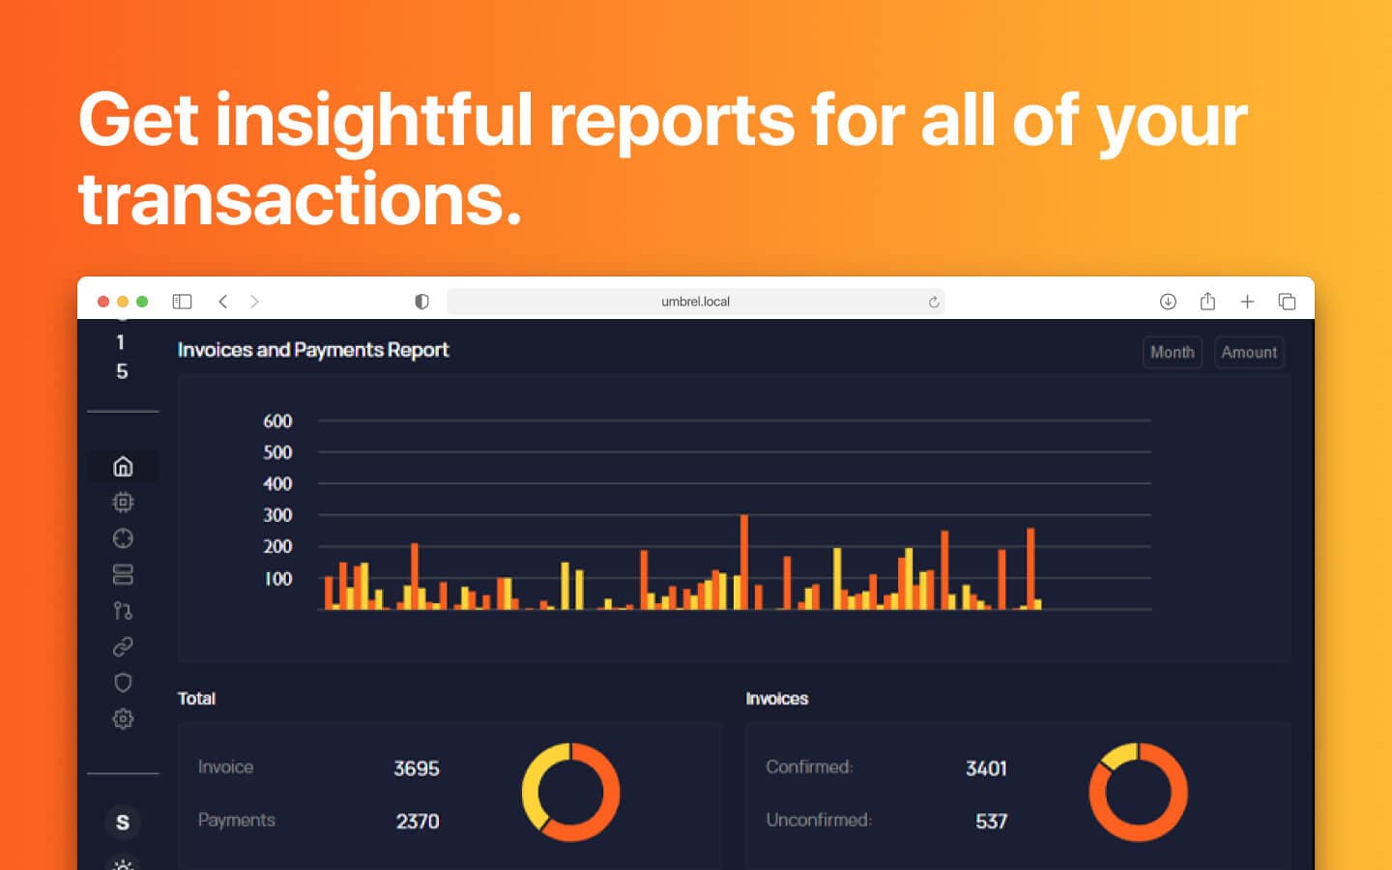Open a new browser tab with plus
The height and width of the screenshot is (870, 1392).
point(1247,302)
